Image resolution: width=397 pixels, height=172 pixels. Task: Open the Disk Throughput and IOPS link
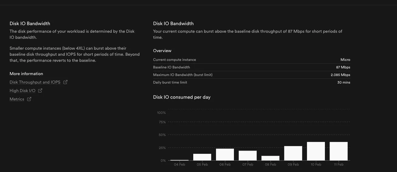[35, 82]
